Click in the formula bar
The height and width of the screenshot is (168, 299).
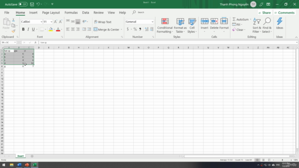(x=167, y=42)
